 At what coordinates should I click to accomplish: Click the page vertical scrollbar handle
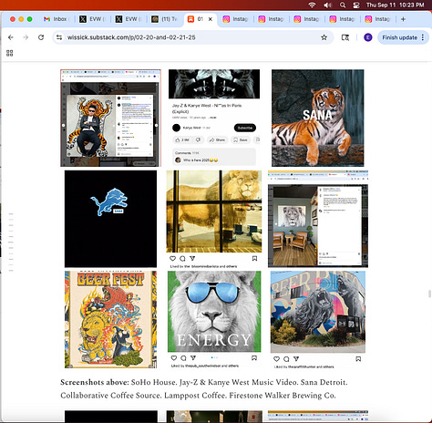point(429,294)
